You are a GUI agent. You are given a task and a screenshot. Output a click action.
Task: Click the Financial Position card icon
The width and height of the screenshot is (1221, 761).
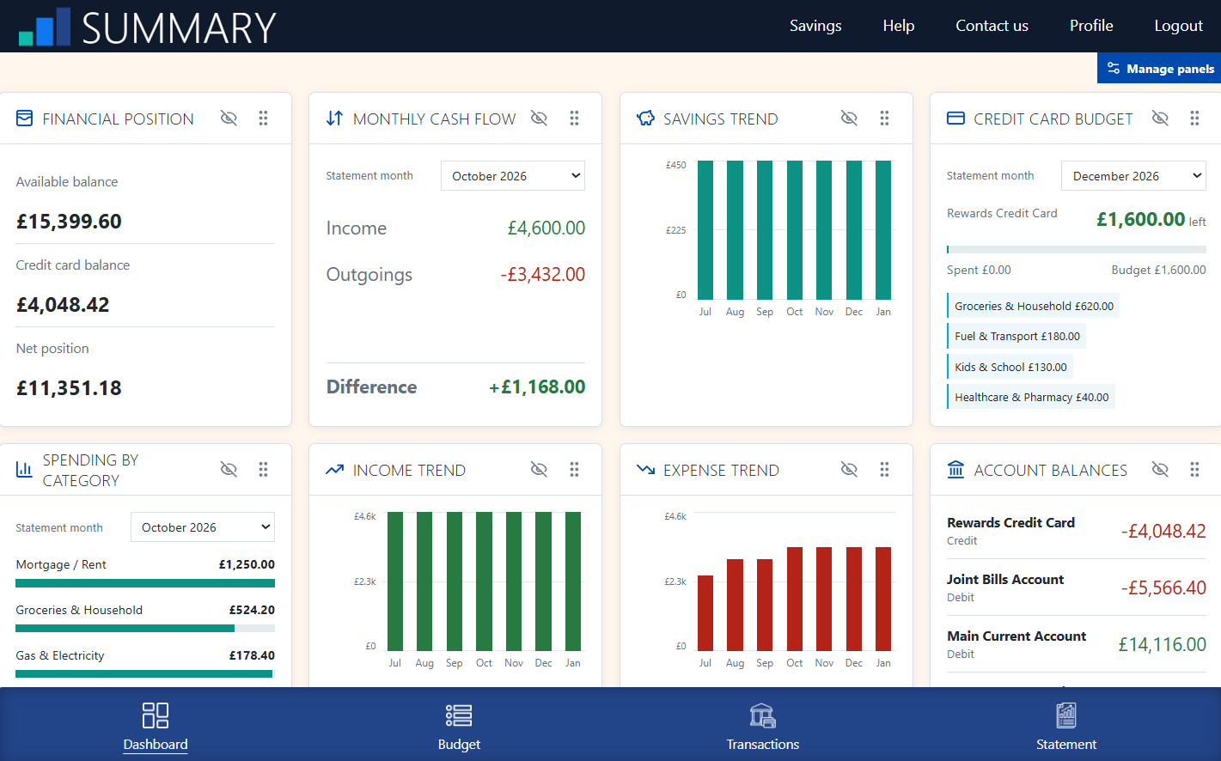(25, 119)
